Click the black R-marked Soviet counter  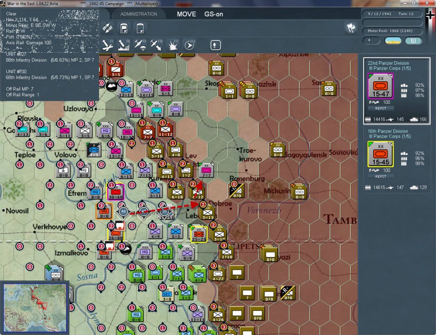pos(288,293)
